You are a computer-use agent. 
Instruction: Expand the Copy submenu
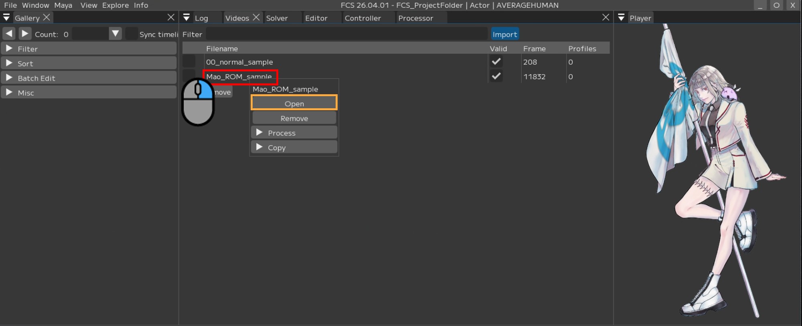pos(294,148)
